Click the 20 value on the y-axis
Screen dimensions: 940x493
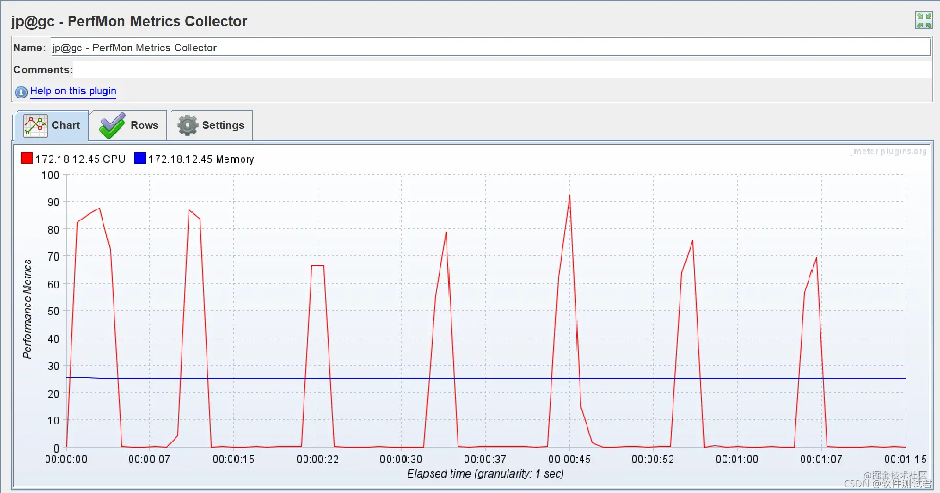53,394
